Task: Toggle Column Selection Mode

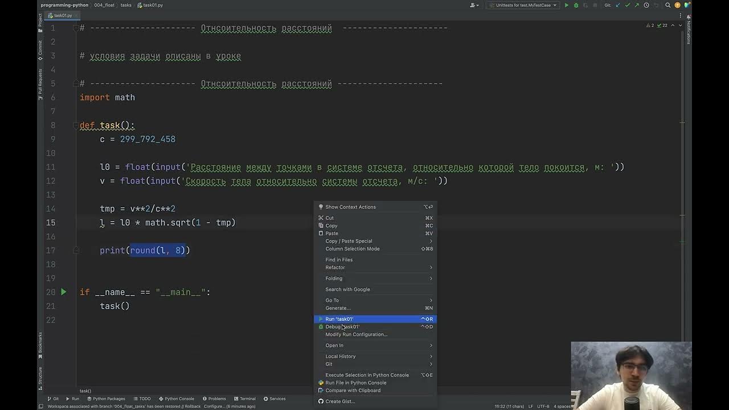Action: (x=375, y=248)
